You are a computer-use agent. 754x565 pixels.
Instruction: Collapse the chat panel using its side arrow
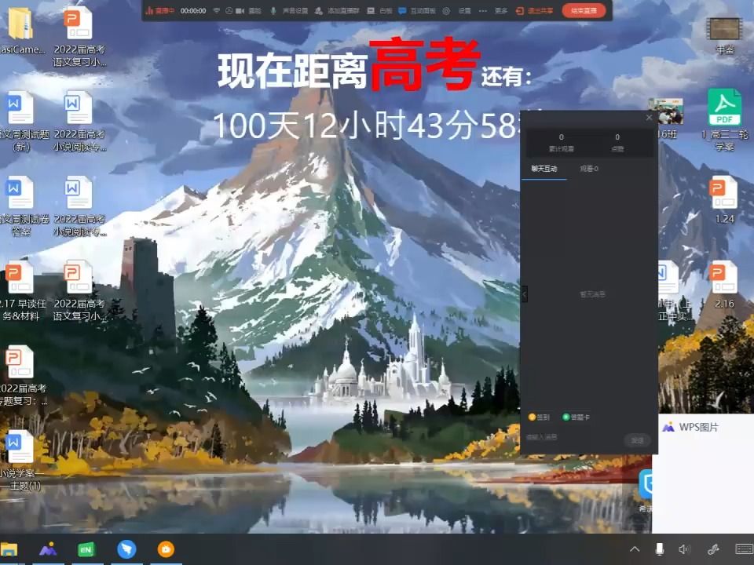point(524,295)
